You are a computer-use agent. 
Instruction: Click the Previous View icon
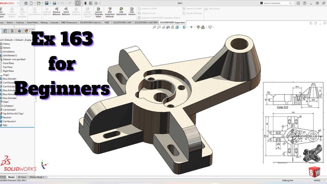coord(163,27)
